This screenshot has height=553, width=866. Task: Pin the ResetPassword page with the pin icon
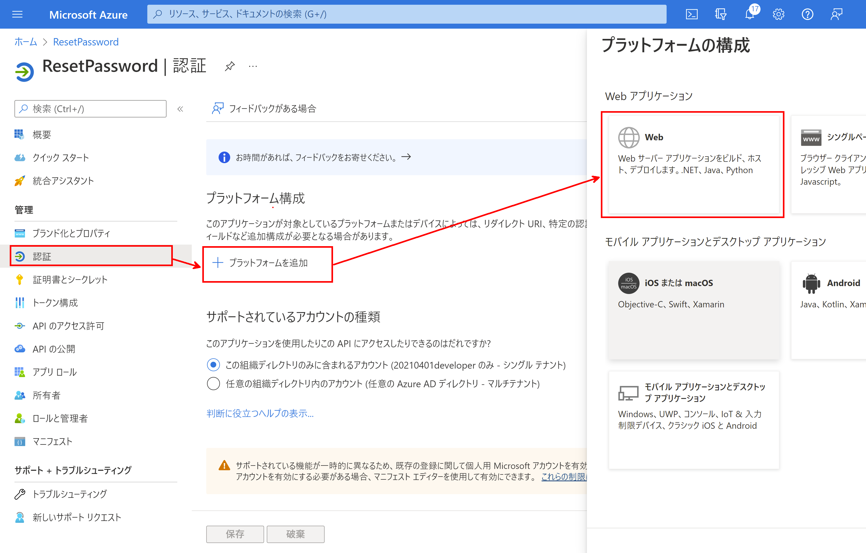click(230, 66)
